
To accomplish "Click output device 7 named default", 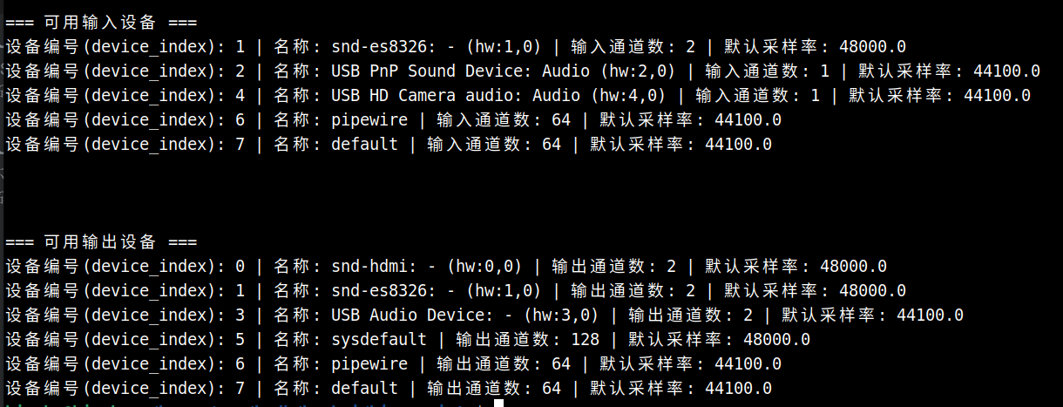I will pyautogui.click(x=364, y=388).
